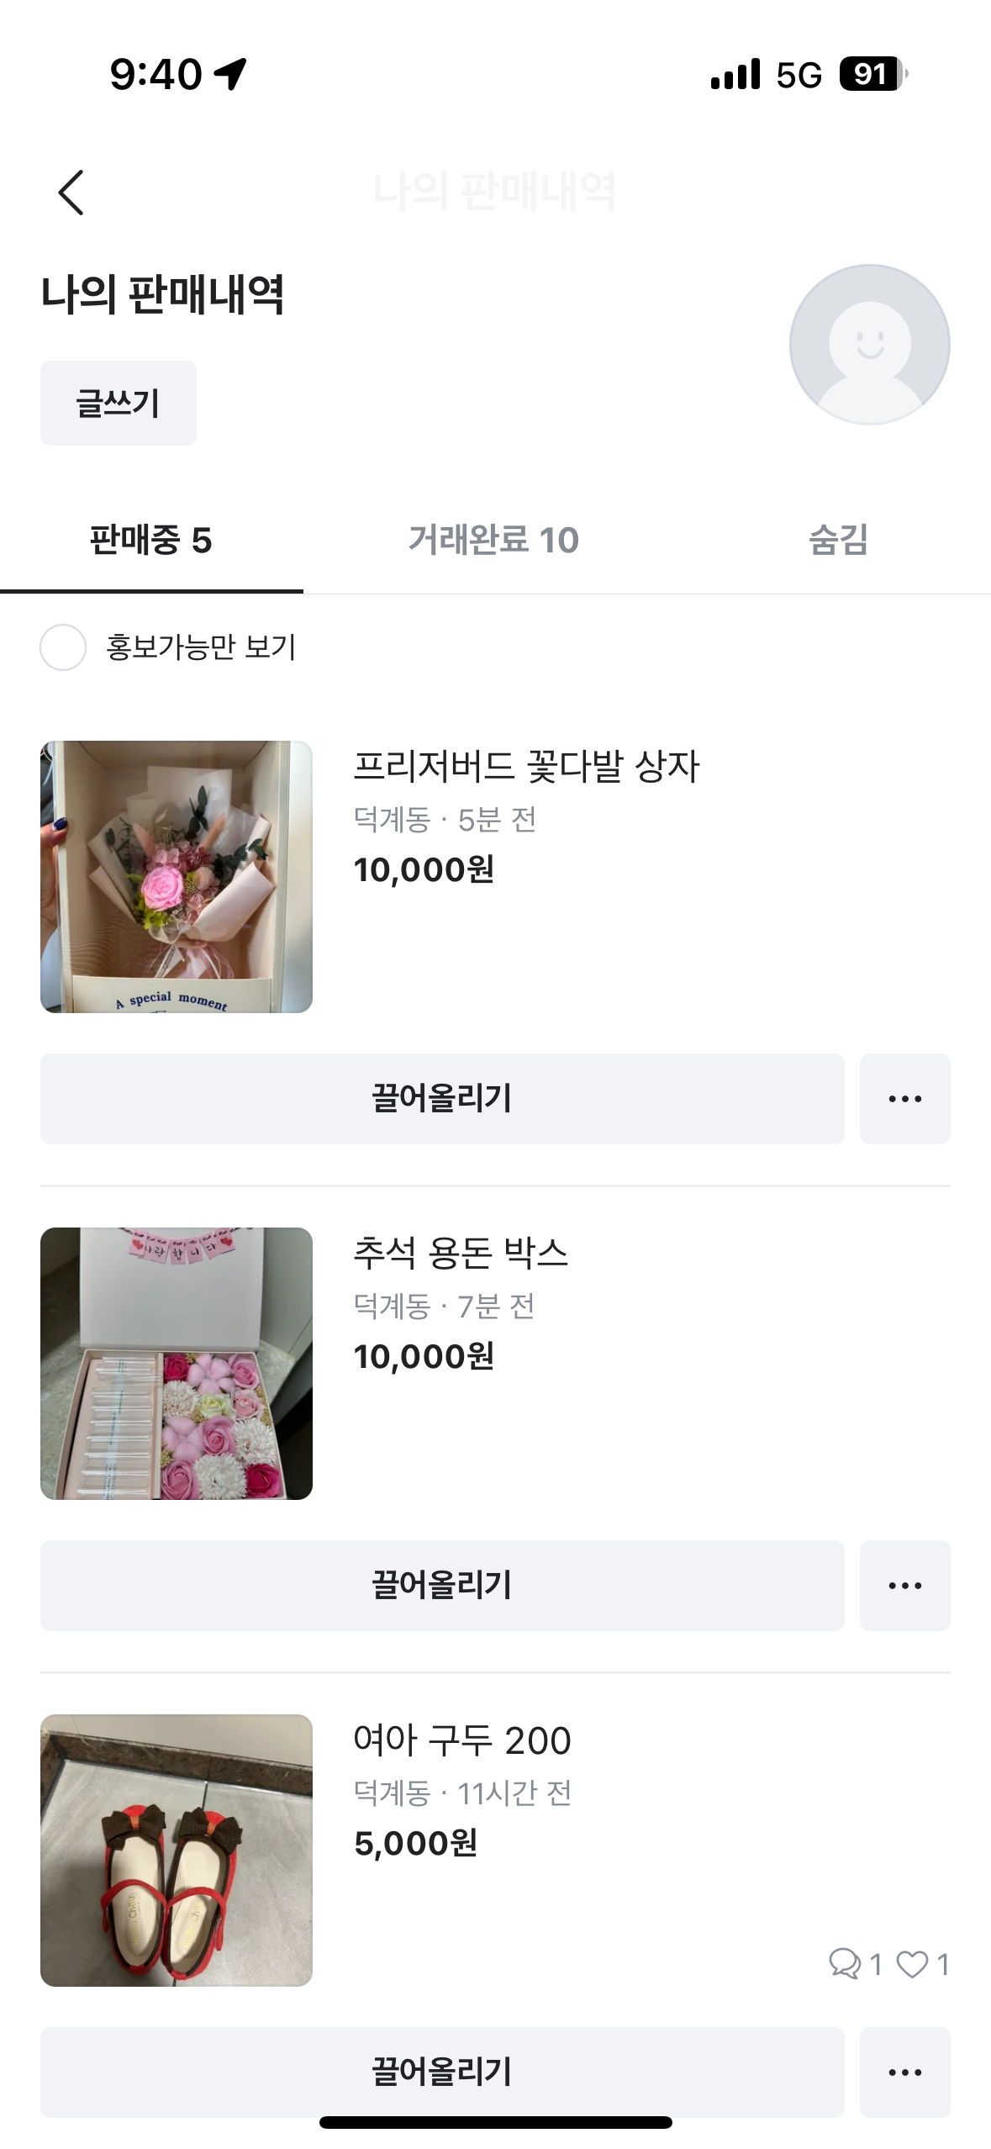Tap the cellular signal bars icon

pos(735,74)
